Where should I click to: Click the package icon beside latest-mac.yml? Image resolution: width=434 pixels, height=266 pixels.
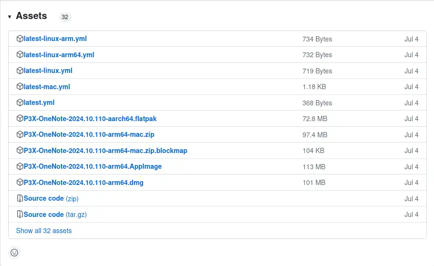[x=20, y=87]
